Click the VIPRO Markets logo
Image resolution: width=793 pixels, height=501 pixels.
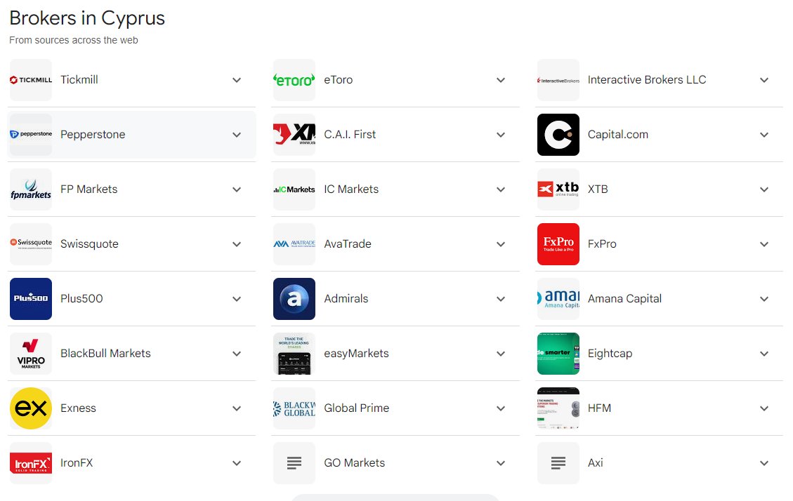[31, 354]
